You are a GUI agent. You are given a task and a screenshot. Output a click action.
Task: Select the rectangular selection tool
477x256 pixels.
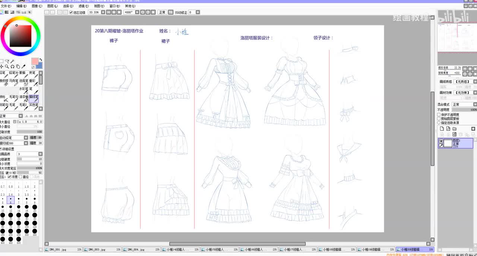(x=2, y=61)
